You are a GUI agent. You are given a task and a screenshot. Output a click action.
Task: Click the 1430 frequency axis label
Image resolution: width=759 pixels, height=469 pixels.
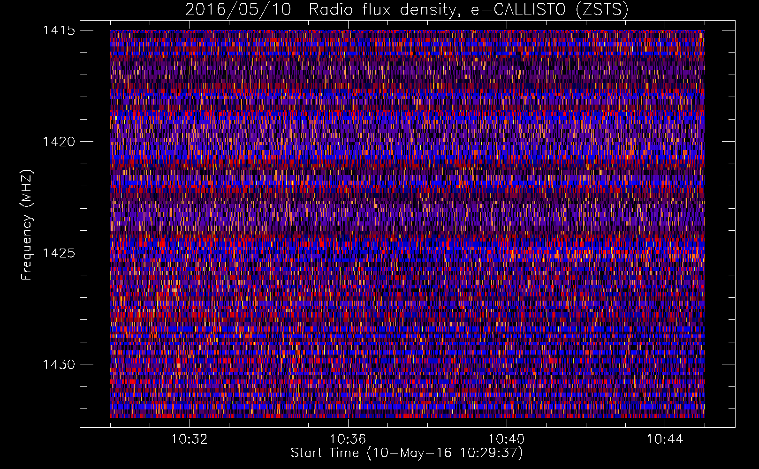59,364
